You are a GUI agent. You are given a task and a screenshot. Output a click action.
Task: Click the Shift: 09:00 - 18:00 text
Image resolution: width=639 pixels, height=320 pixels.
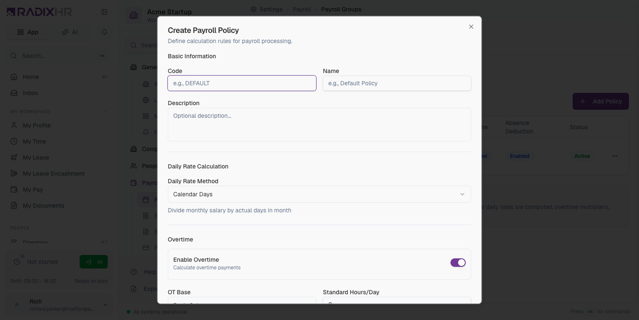coord(33,281)
